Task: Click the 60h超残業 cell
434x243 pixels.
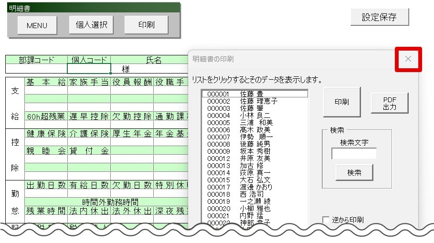Action: coord(46,116)
